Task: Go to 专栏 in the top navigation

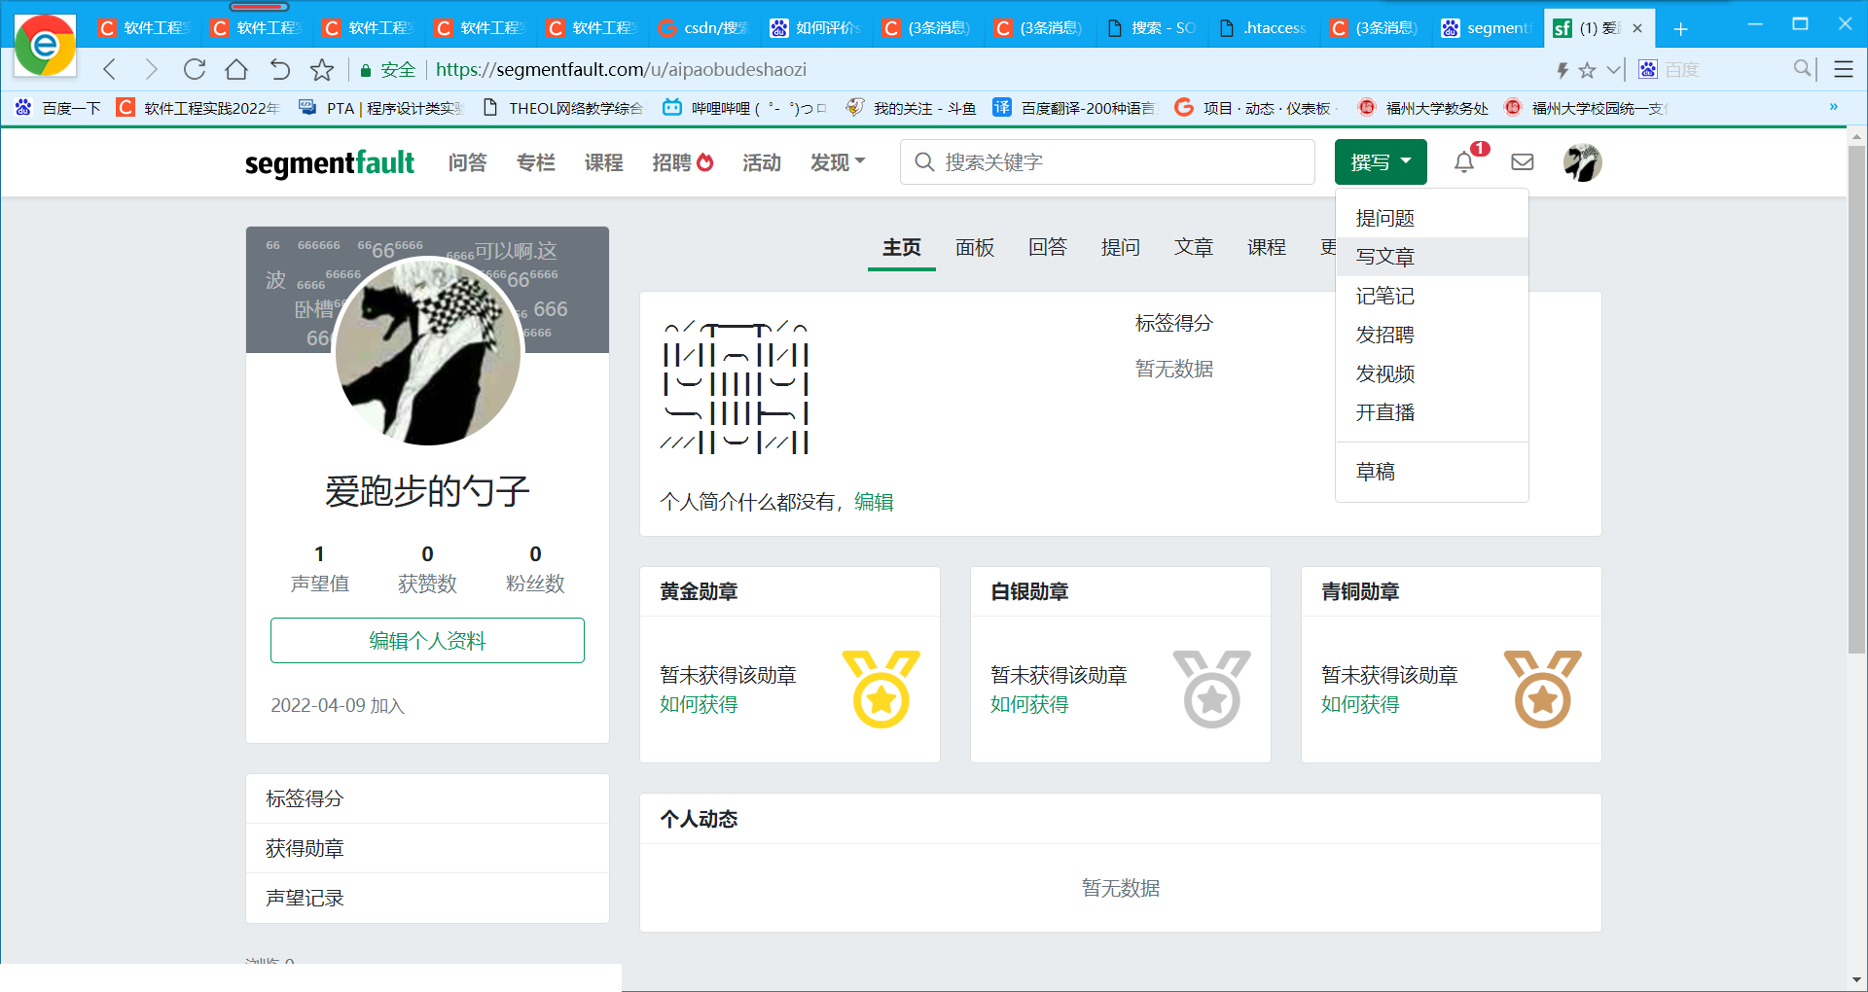Action: point(535,162)
